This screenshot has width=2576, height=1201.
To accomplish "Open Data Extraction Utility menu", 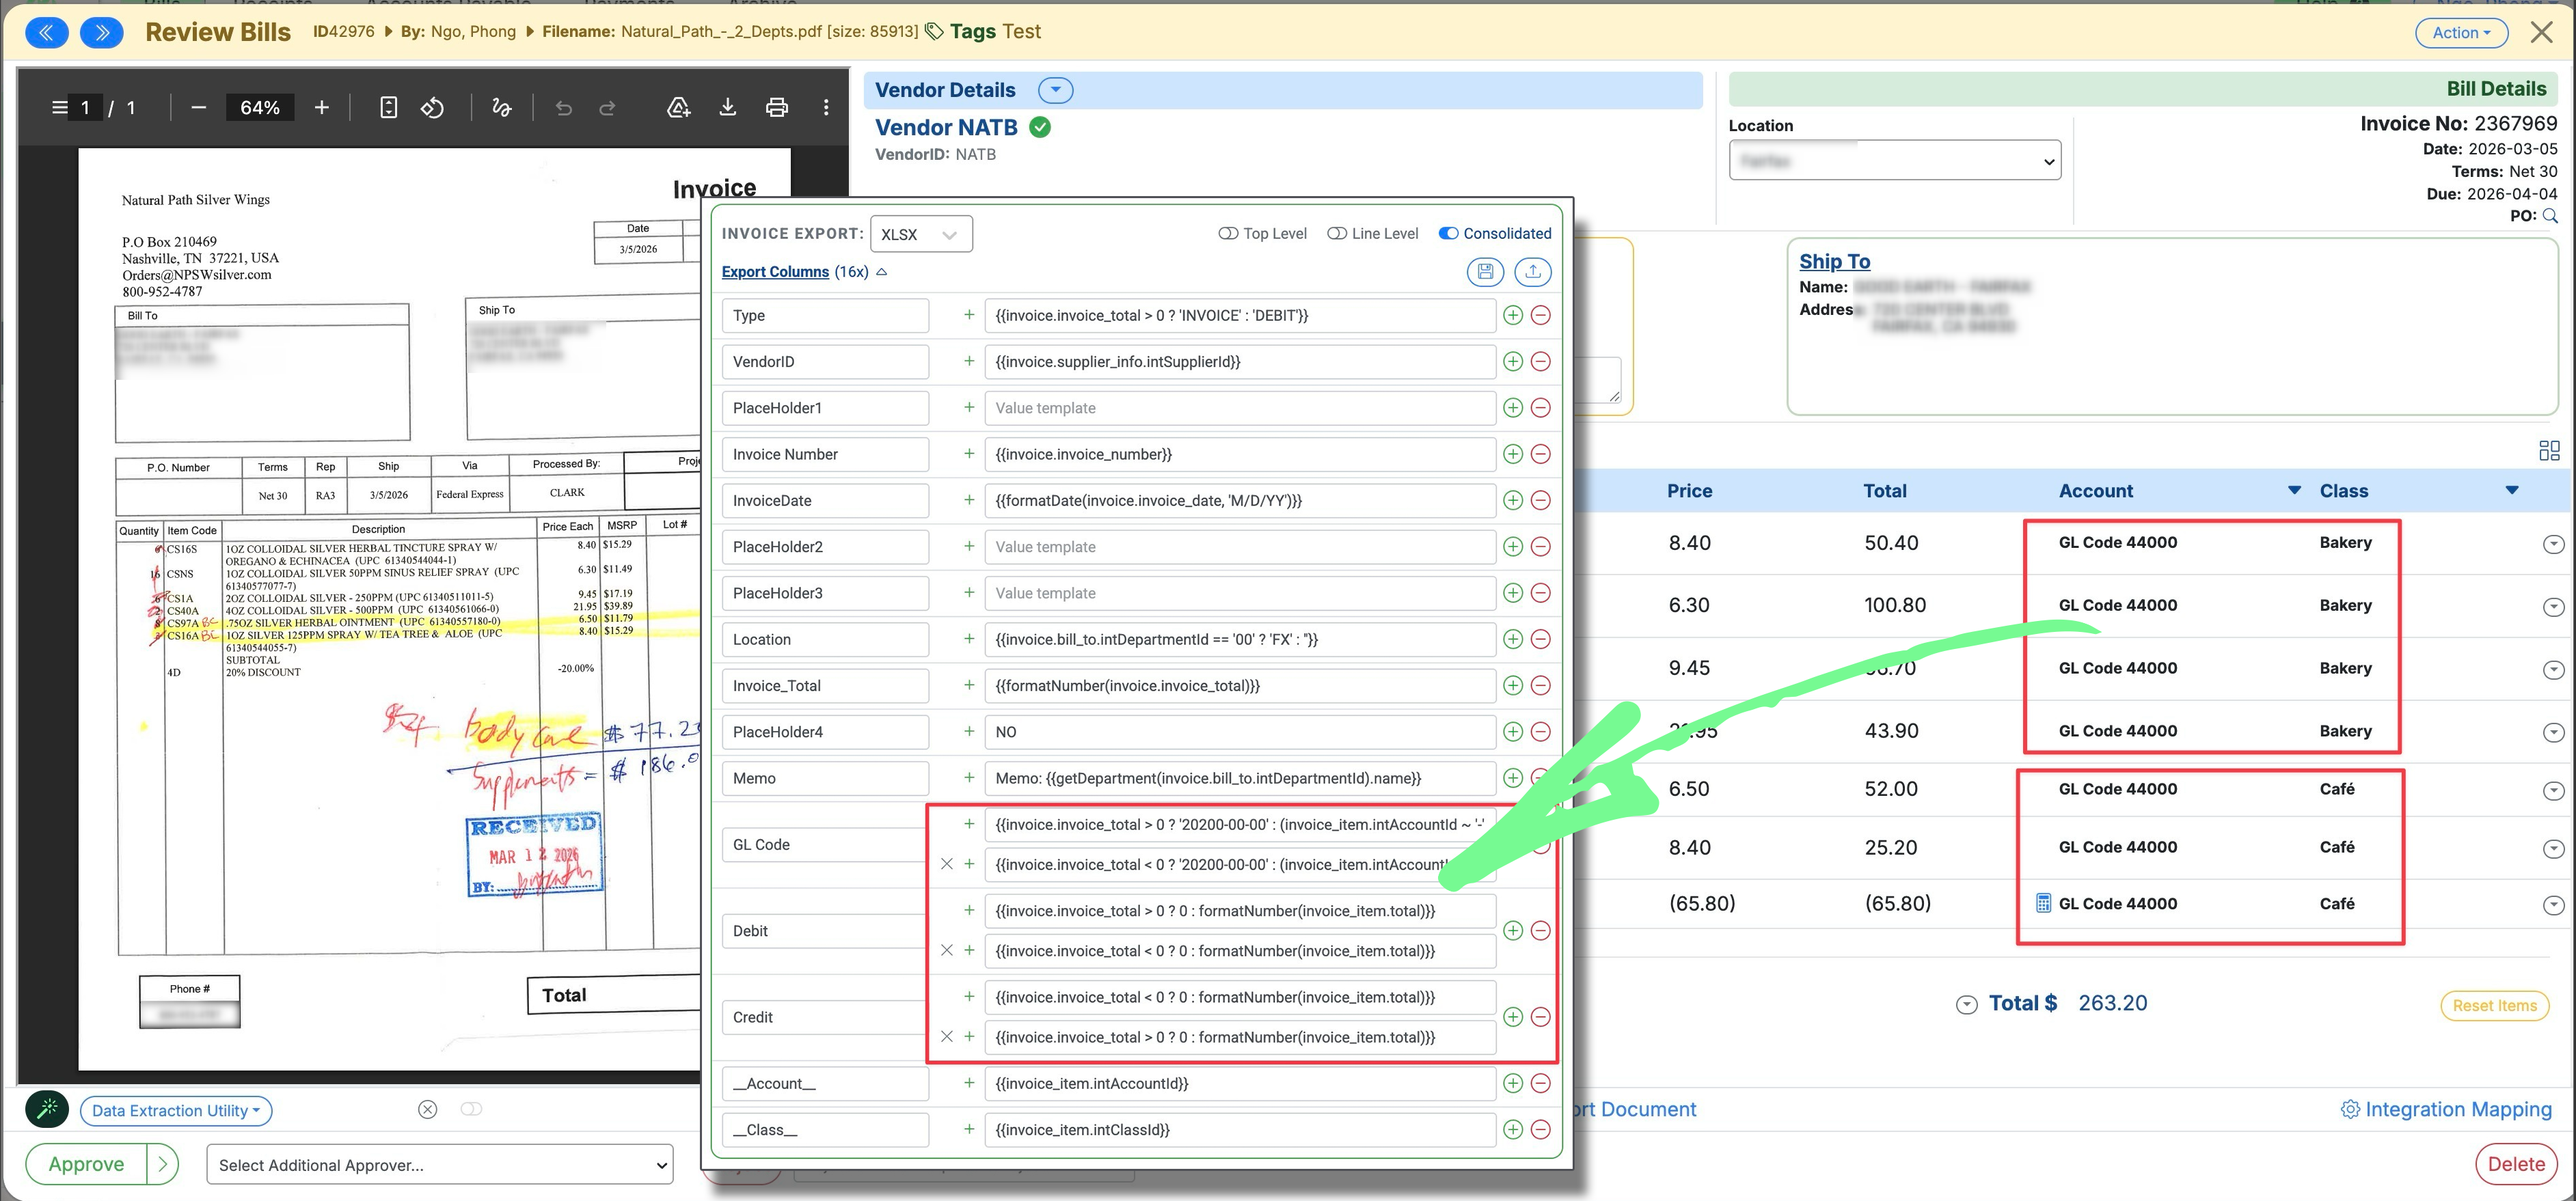I will [175, 1110].
